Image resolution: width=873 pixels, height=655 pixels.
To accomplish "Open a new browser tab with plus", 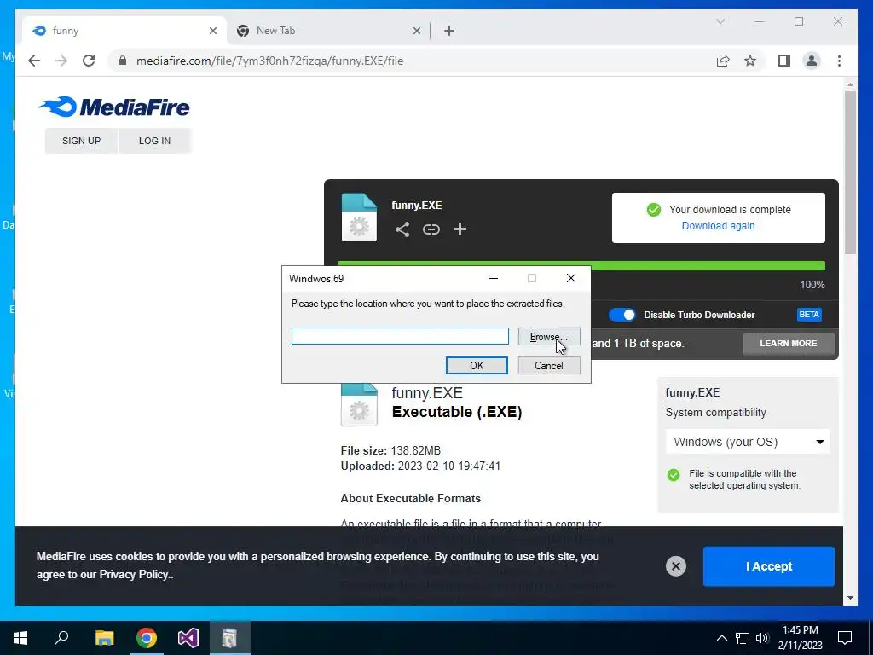I will 449,31.
